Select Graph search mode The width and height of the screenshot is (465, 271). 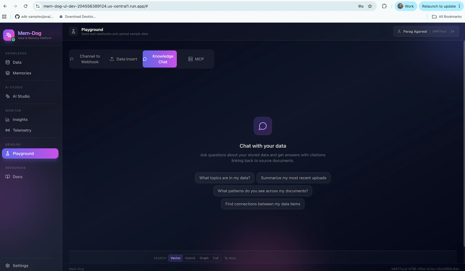(x=204, y=258)
